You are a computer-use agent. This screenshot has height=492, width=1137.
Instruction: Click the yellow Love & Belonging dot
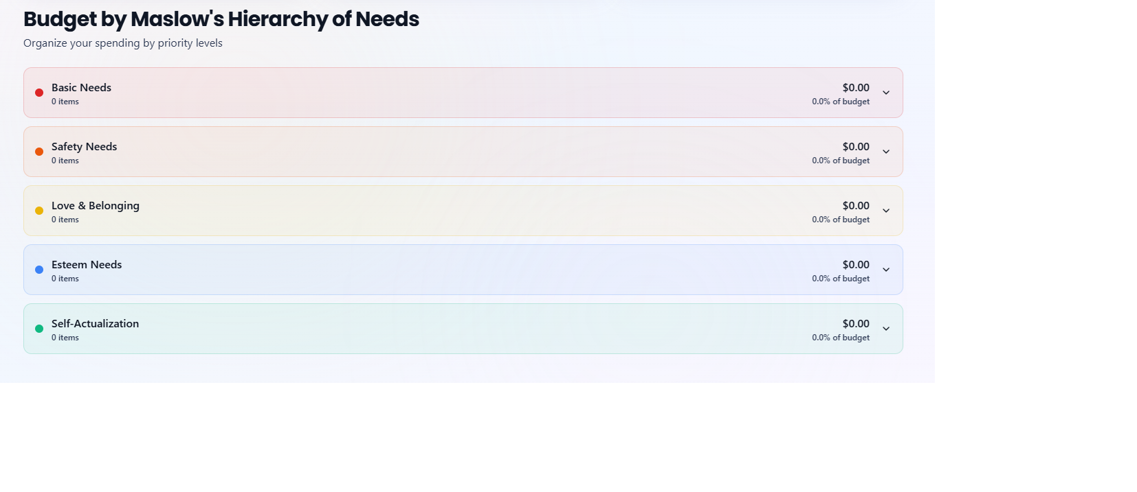[39, 211]
